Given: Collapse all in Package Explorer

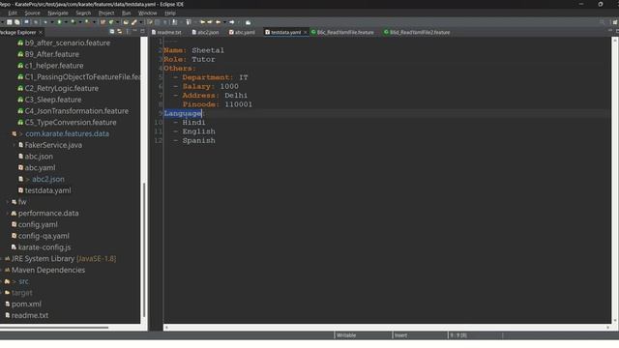Looking at the screenshot, I should [112, 32].
